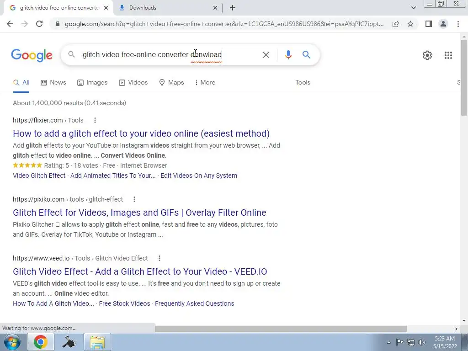Viewport: 468px width, 351px height.
Task: Switch to the Downloads tab
Action: tap(168, 8)
